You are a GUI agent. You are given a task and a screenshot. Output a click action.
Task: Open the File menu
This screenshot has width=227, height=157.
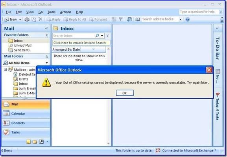[8, 12]
